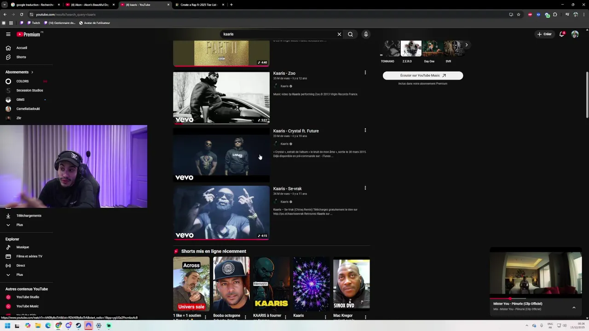The image size is (589, 331).
Task: Open more options for Crystal ft. Future
Action: point(365,130)
